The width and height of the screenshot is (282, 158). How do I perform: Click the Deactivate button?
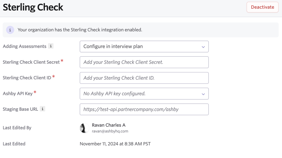pos(262,7)
